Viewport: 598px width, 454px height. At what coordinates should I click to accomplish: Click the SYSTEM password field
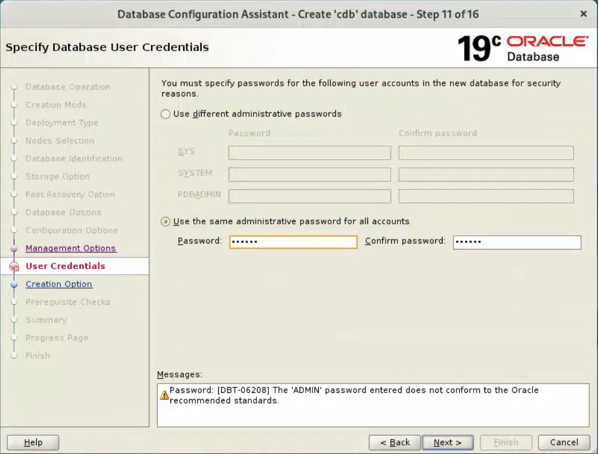click(310, 174)
